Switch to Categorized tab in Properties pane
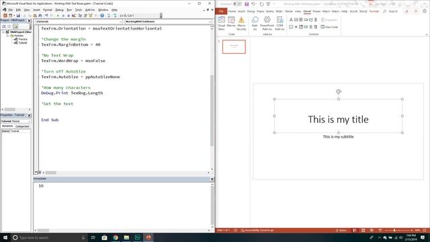 coord(22,126)
